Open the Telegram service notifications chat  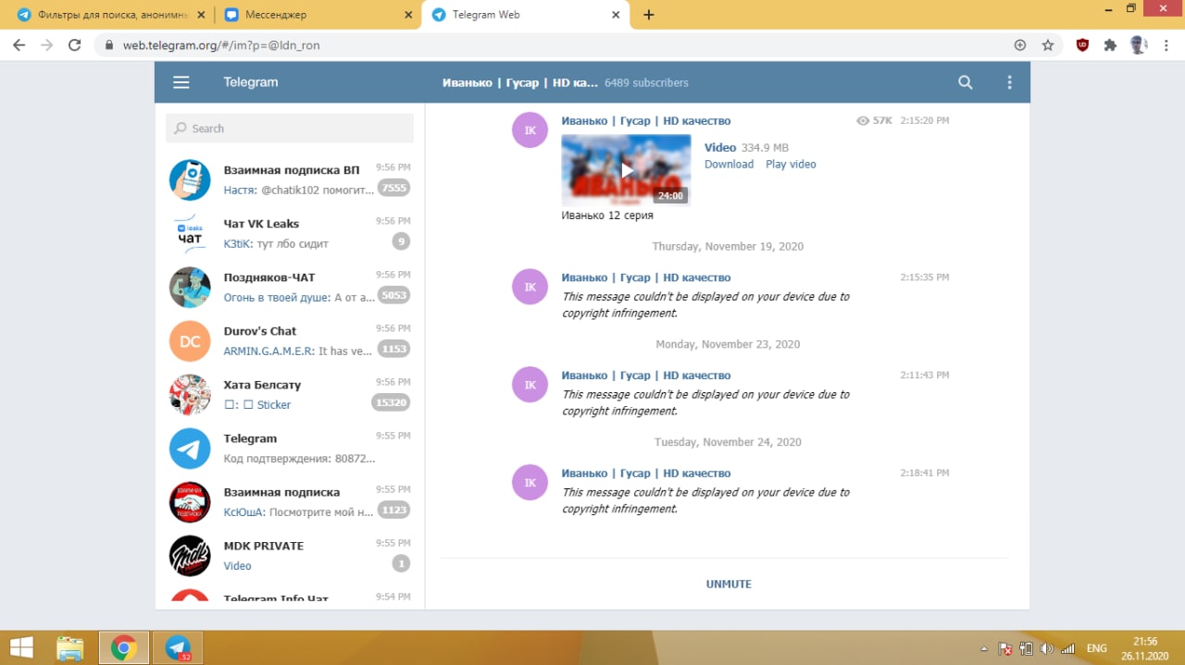point(290,448)
